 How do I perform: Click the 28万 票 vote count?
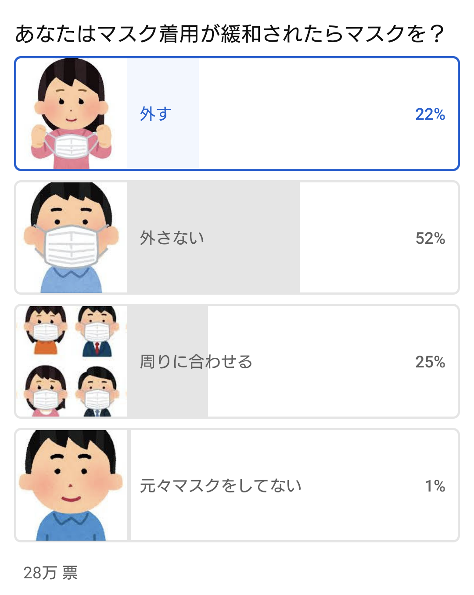pos(50,573)
